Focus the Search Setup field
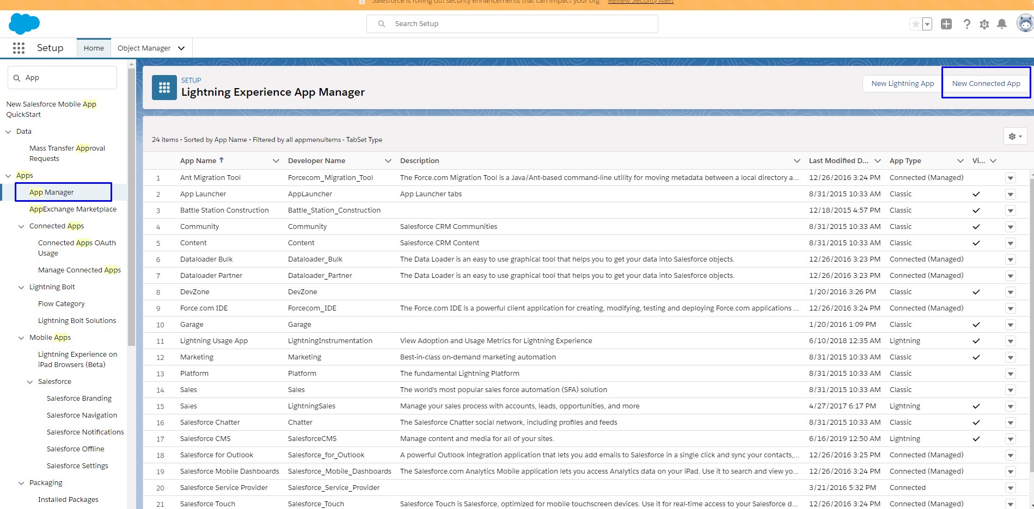The width and height of the screenshot is (1034, 509). 512,24
